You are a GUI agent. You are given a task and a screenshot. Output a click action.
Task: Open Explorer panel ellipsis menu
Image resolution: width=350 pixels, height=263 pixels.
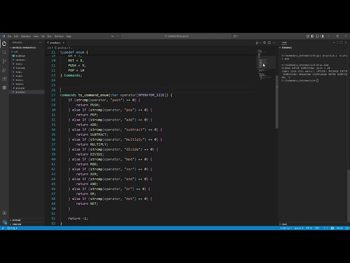coord(40,43)
